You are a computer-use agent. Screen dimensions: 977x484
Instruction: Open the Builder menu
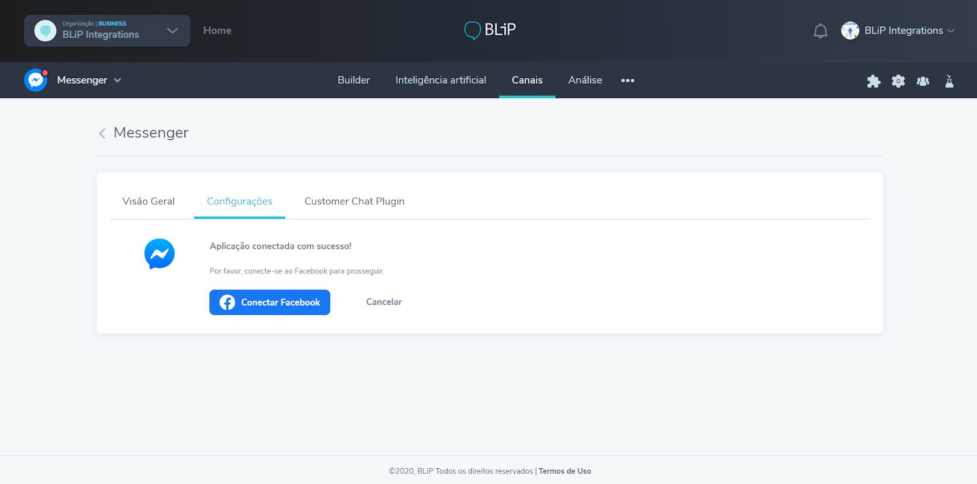(x=354, y=80)
